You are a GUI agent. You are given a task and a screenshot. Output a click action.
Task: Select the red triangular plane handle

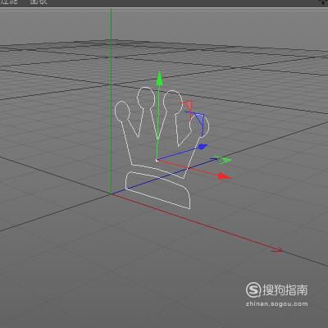pyautogui.click(x=188, y=105)
